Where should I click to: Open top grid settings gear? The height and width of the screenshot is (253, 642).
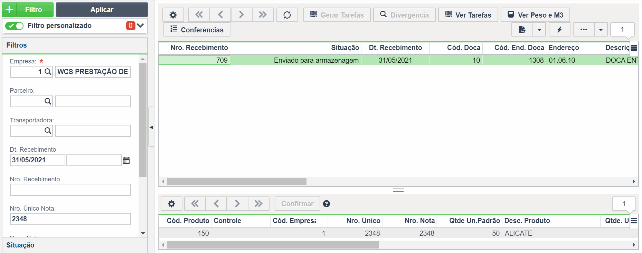pos(173,15)
